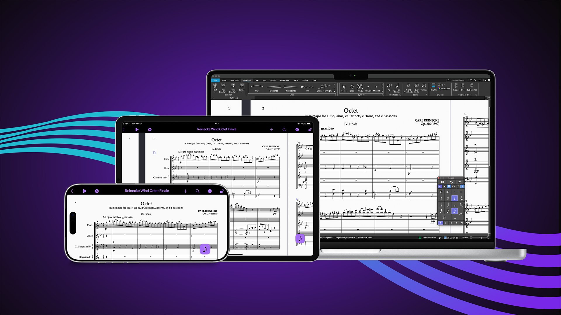Viewport: 561px width, 315px height.
Task: Click the natural accidental on the Keypad
Action: click(441, 198)
